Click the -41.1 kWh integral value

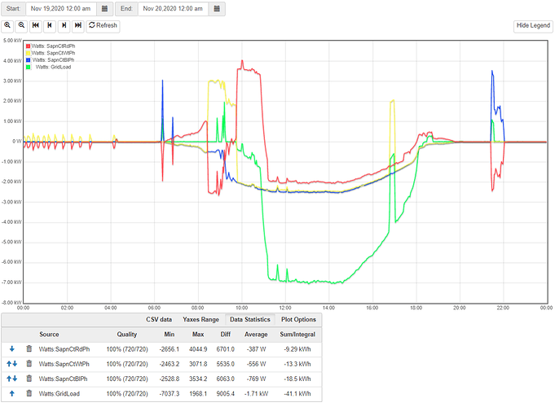point(297,394)
